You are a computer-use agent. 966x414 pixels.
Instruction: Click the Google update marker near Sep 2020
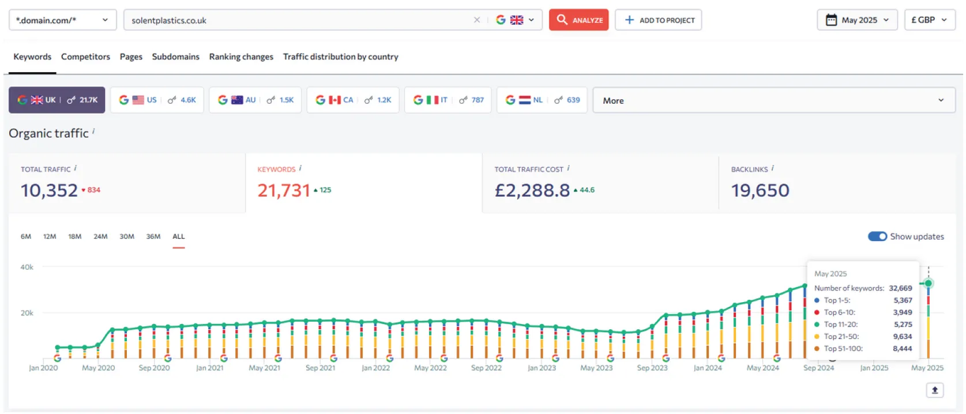[168, 359]
